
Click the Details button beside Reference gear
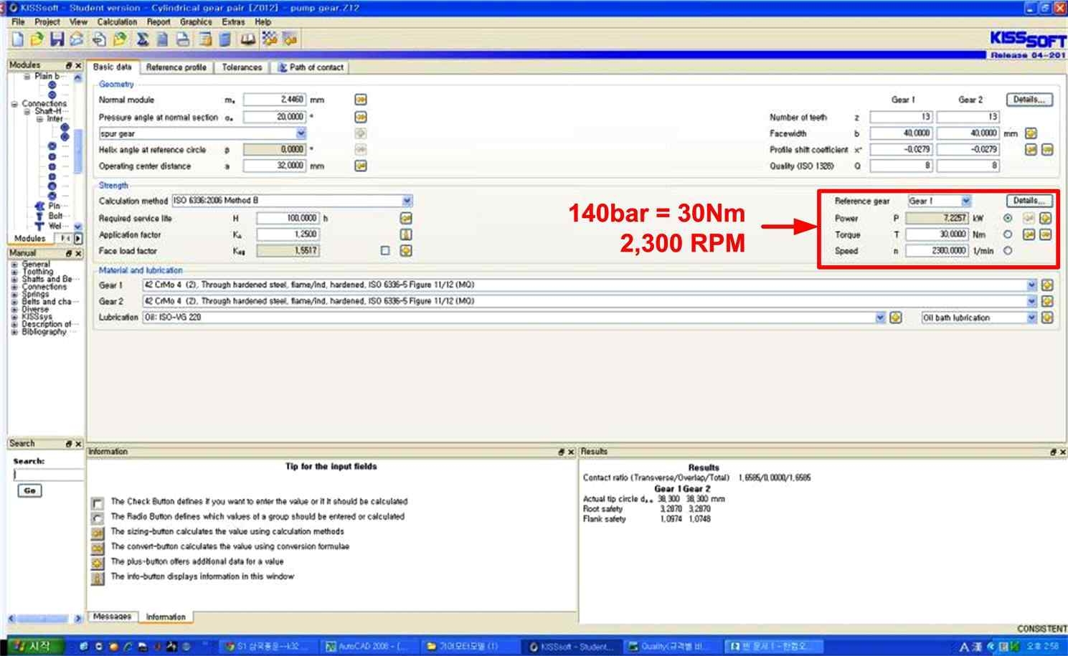(1029, 201)
